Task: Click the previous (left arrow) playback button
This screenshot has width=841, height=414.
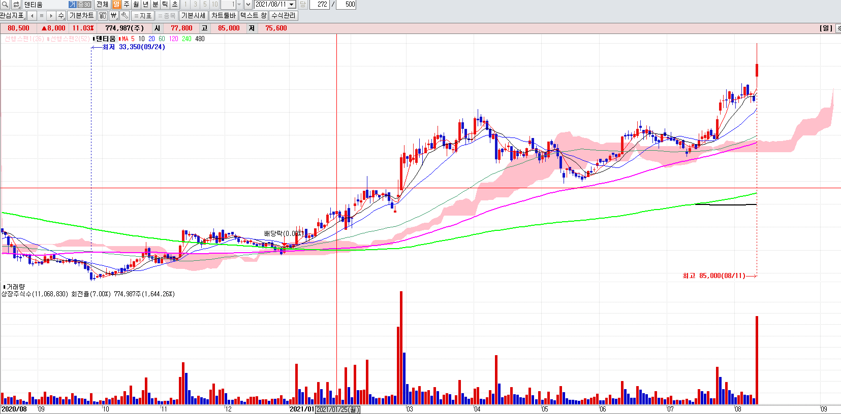Action: pos(32,16)
